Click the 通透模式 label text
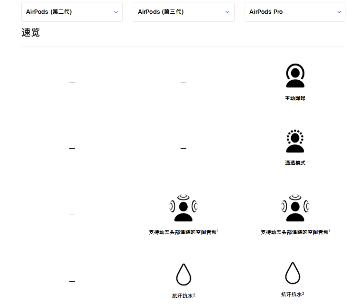This screenshot has height=304, width=347. [x=295, y=163]
